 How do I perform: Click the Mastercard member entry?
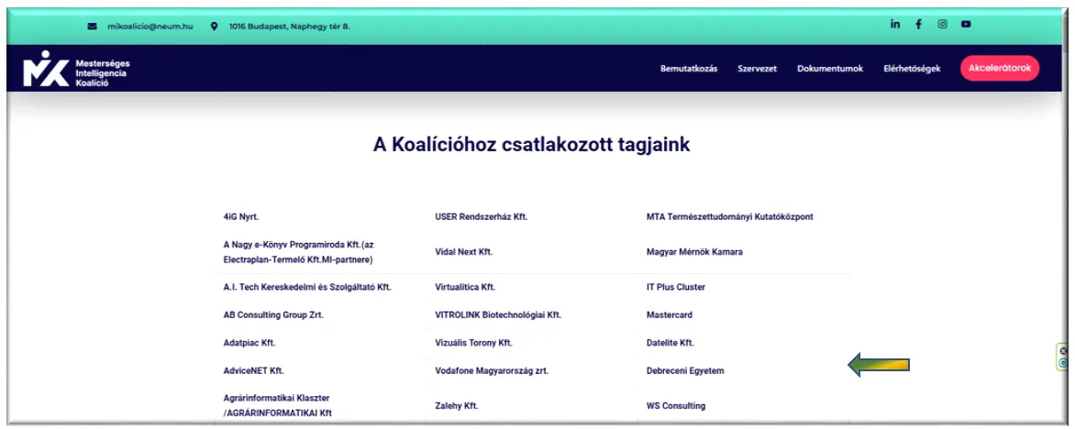669,314
